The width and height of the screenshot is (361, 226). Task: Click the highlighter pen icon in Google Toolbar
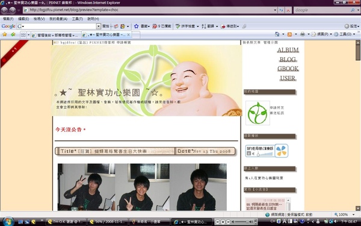point(244,27)
